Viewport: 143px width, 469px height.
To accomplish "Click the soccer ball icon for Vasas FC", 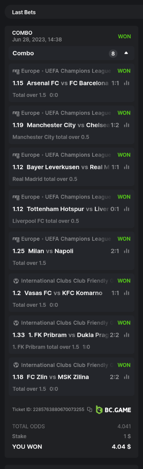I will (x=16, y=281).
